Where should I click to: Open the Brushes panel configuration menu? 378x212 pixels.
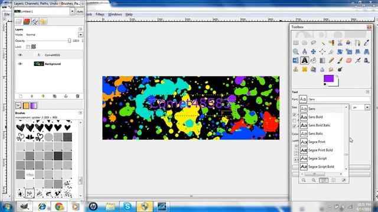tap(80, 112)
